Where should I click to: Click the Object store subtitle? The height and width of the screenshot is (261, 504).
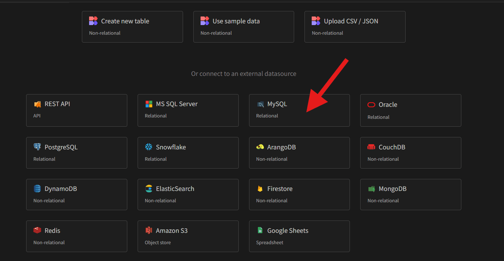pos(158,242)
